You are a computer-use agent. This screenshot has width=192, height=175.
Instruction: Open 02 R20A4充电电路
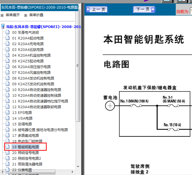28,44
